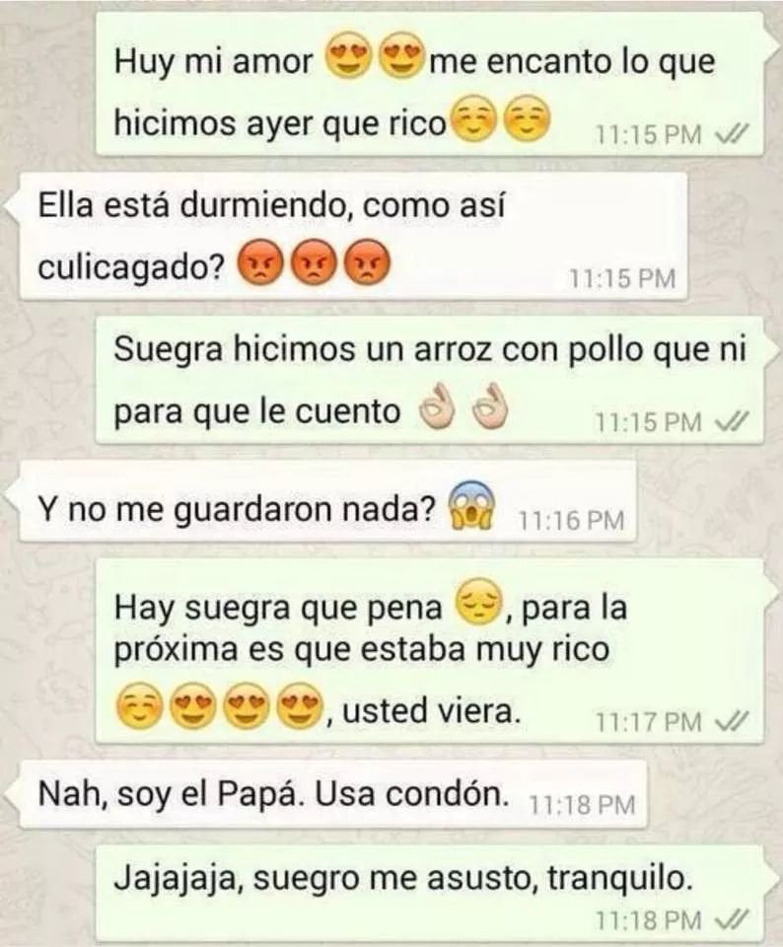This screenshot has height=947, width=783.
Task: Select the 'Hay suegra que pena' message
Action: coord(429,650)
